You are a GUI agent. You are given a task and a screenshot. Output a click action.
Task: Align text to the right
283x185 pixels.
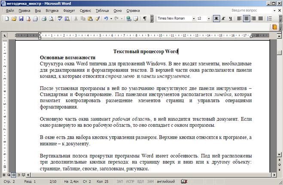click(253, 18)
